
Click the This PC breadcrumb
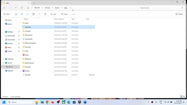[x=37, y=8]
